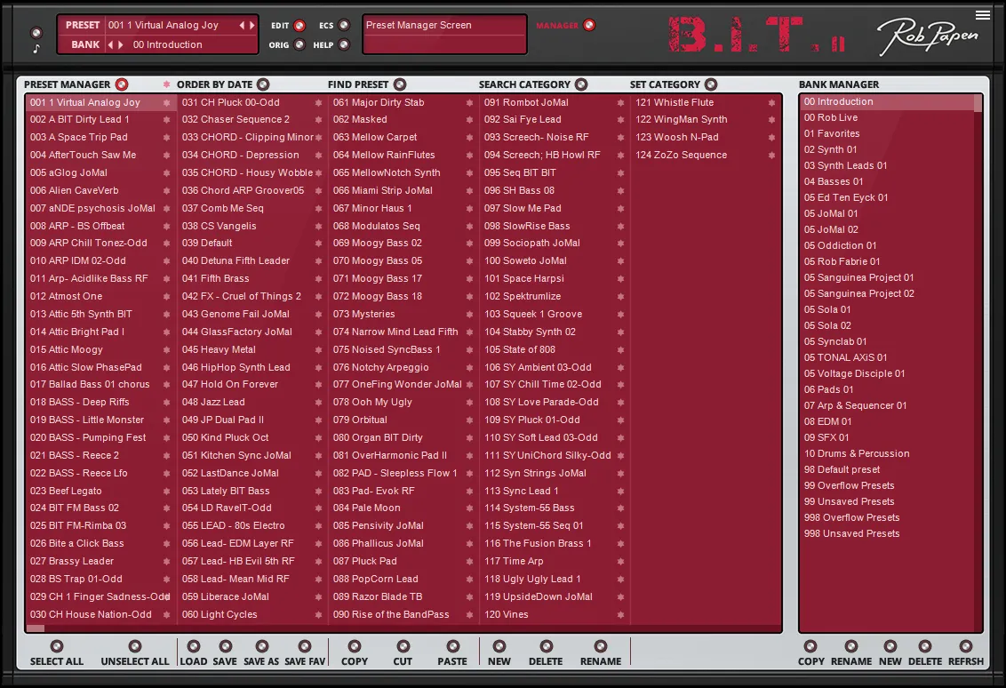Screen dimensions: 1006x688
Task: Click the SET CATEGORY button
Action: point(711,84)
